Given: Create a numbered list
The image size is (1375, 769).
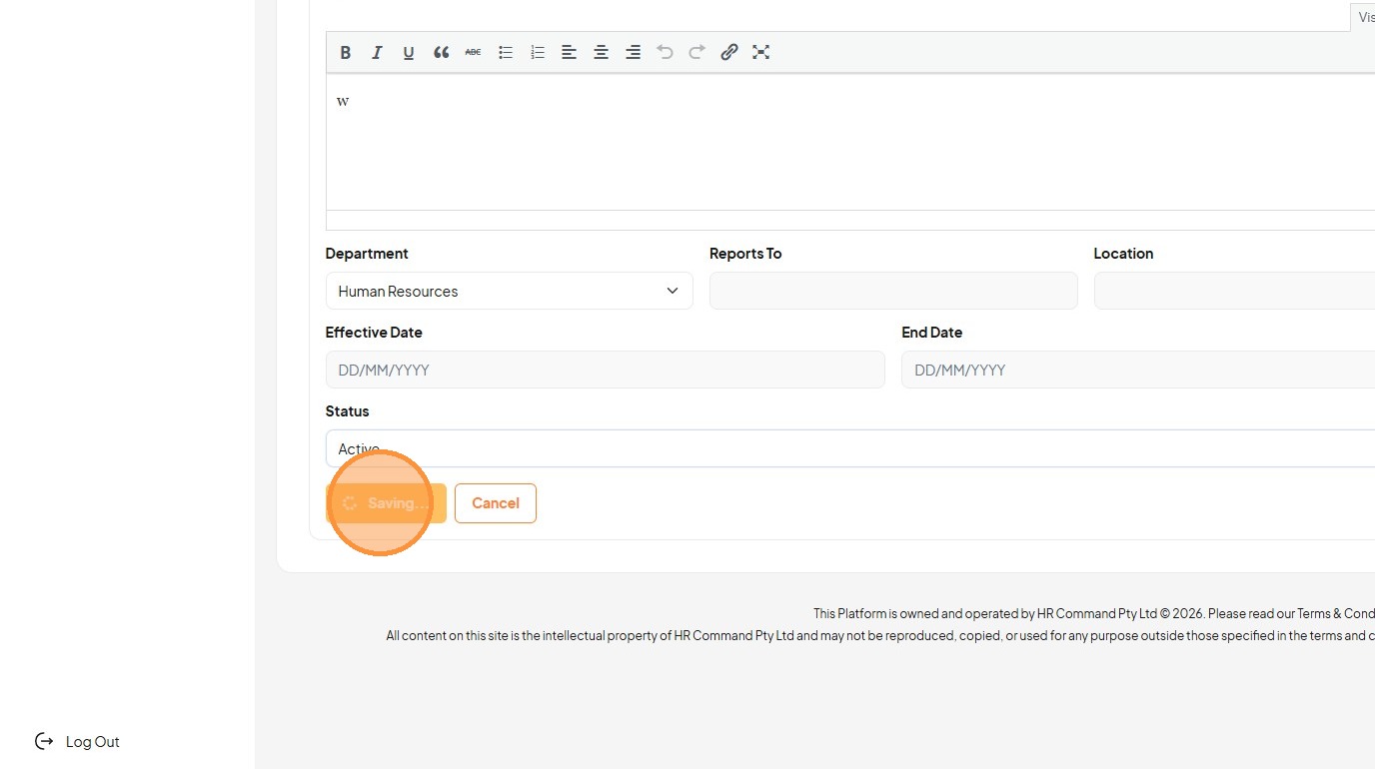Looking at the screenshot, I should [x=538, y=53].
